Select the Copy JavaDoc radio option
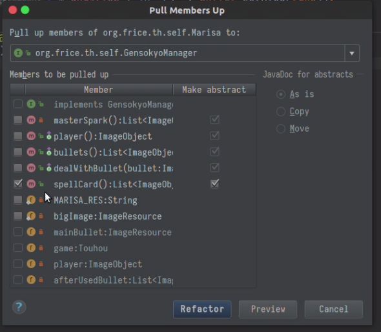 point(281,112)
